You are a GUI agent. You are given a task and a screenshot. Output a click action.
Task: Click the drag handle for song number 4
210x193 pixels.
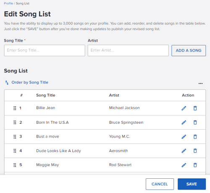[15, 151]
